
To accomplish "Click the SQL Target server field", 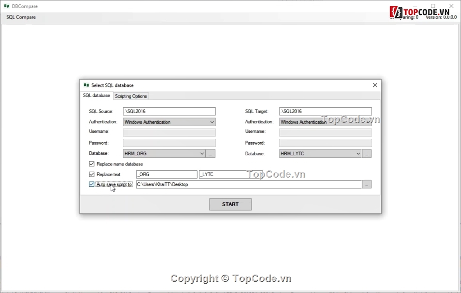I will click(325, 112).
